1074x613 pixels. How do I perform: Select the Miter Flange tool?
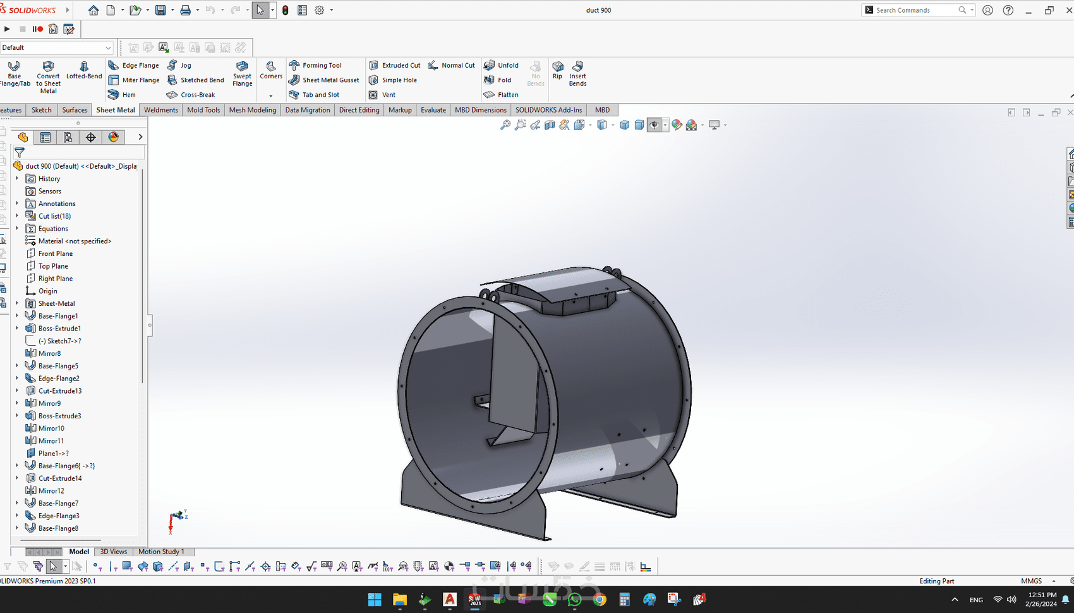(x=133, y=80)
